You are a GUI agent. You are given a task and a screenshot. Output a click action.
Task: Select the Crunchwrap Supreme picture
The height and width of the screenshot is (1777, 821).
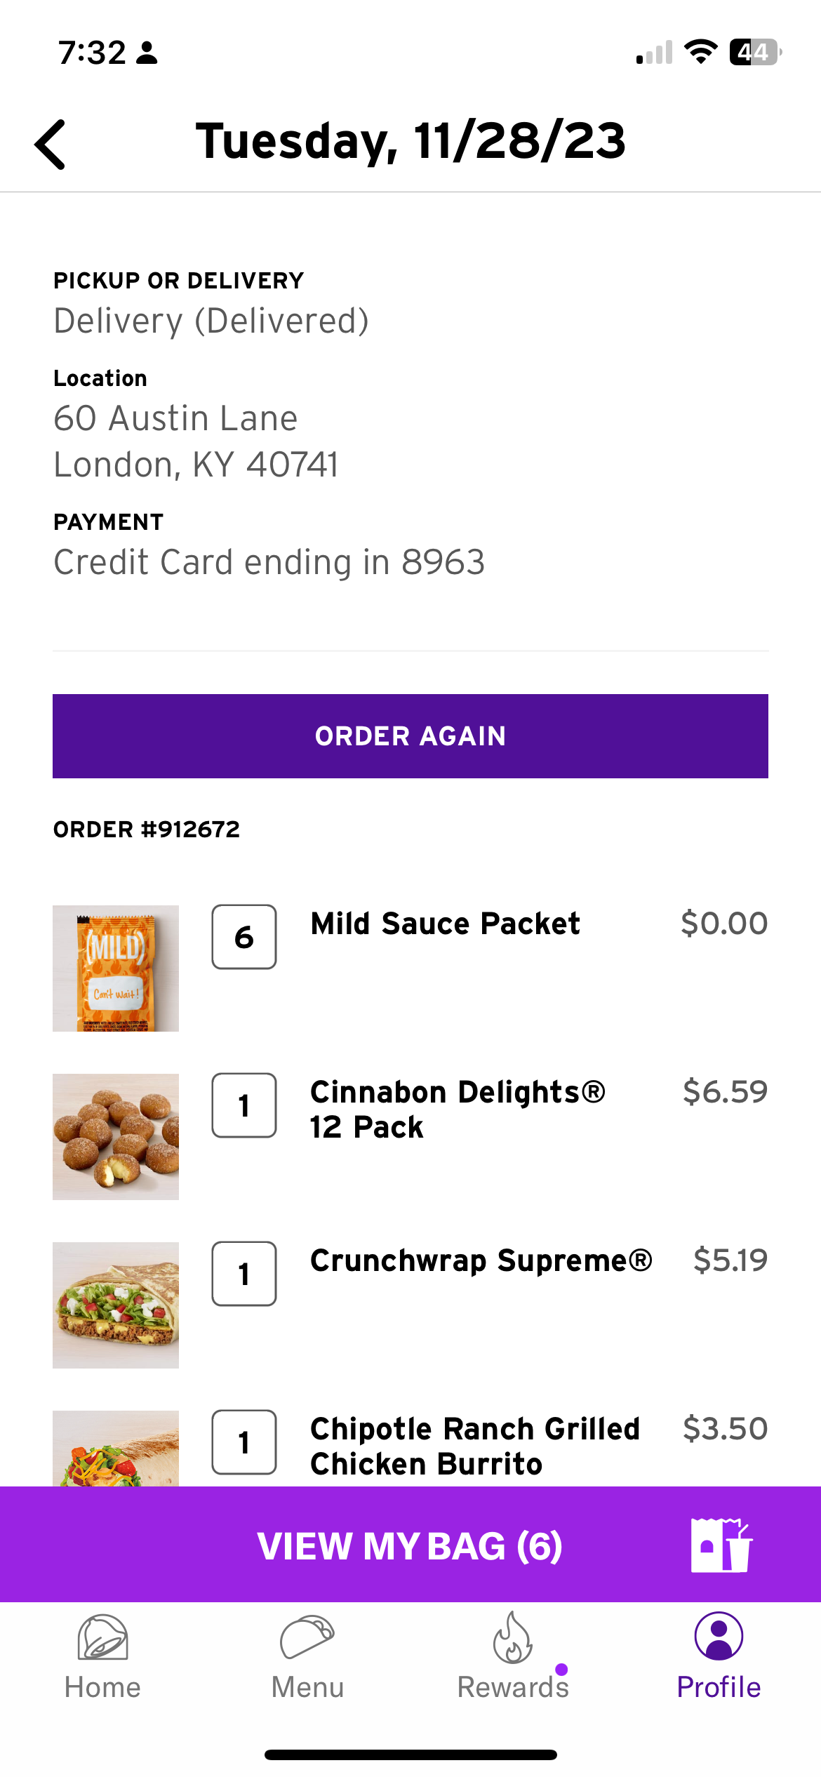[116, 1305]
